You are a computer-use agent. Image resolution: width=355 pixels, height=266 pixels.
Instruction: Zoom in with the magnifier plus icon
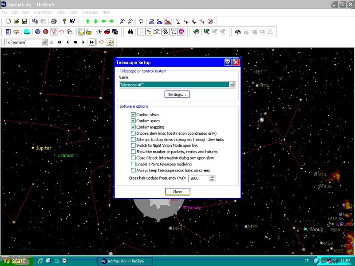pyautogui.click(x=122, y=21)
